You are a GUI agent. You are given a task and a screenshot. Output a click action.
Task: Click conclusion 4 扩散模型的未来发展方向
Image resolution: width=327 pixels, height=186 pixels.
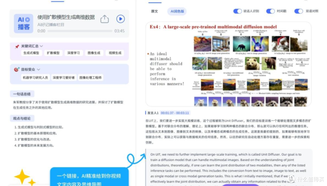(x=35, y=145)
